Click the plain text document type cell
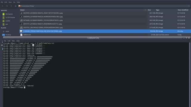 [x=162, y=35]
